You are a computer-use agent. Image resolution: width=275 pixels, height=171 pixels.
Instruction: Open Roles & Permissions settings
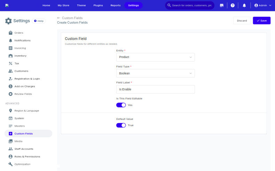(x=27, y=156)
